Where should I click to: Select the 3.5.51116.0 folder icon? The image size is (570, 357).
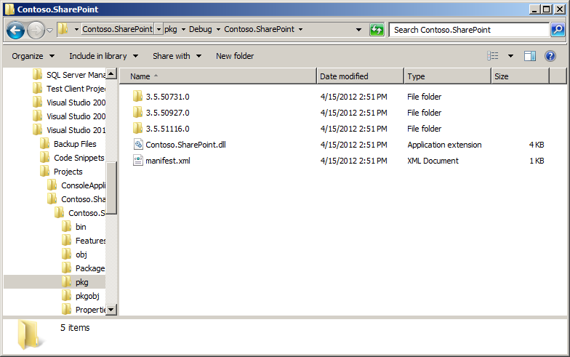pos(137,128)
